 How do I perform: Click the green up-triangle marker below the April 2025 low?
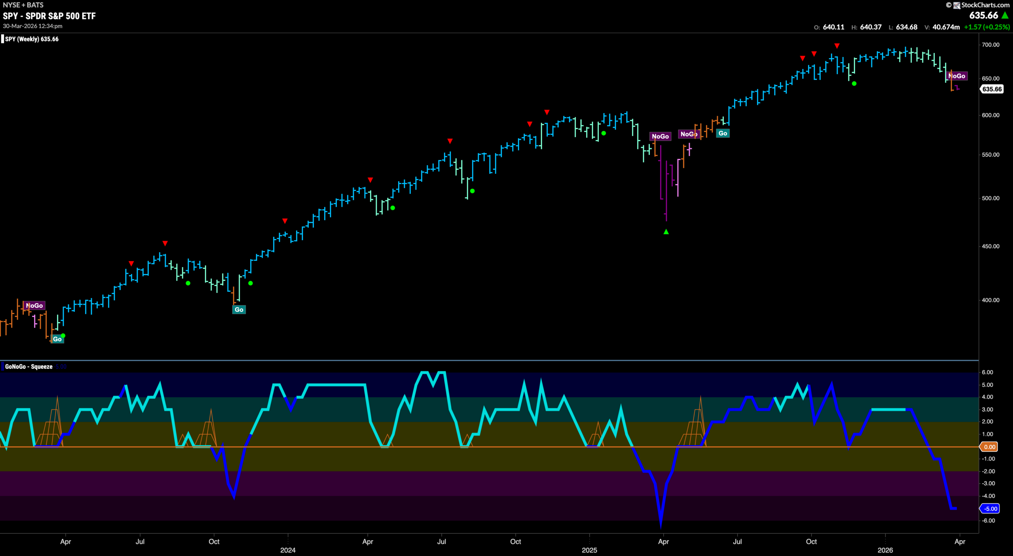[x=666, y=232]
